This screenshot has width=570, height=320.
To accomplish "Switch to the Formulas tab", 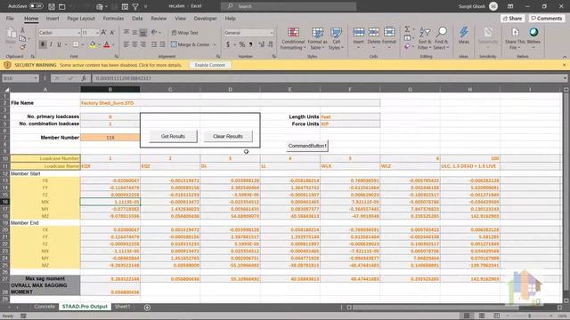I will click(x=113, y=18).
